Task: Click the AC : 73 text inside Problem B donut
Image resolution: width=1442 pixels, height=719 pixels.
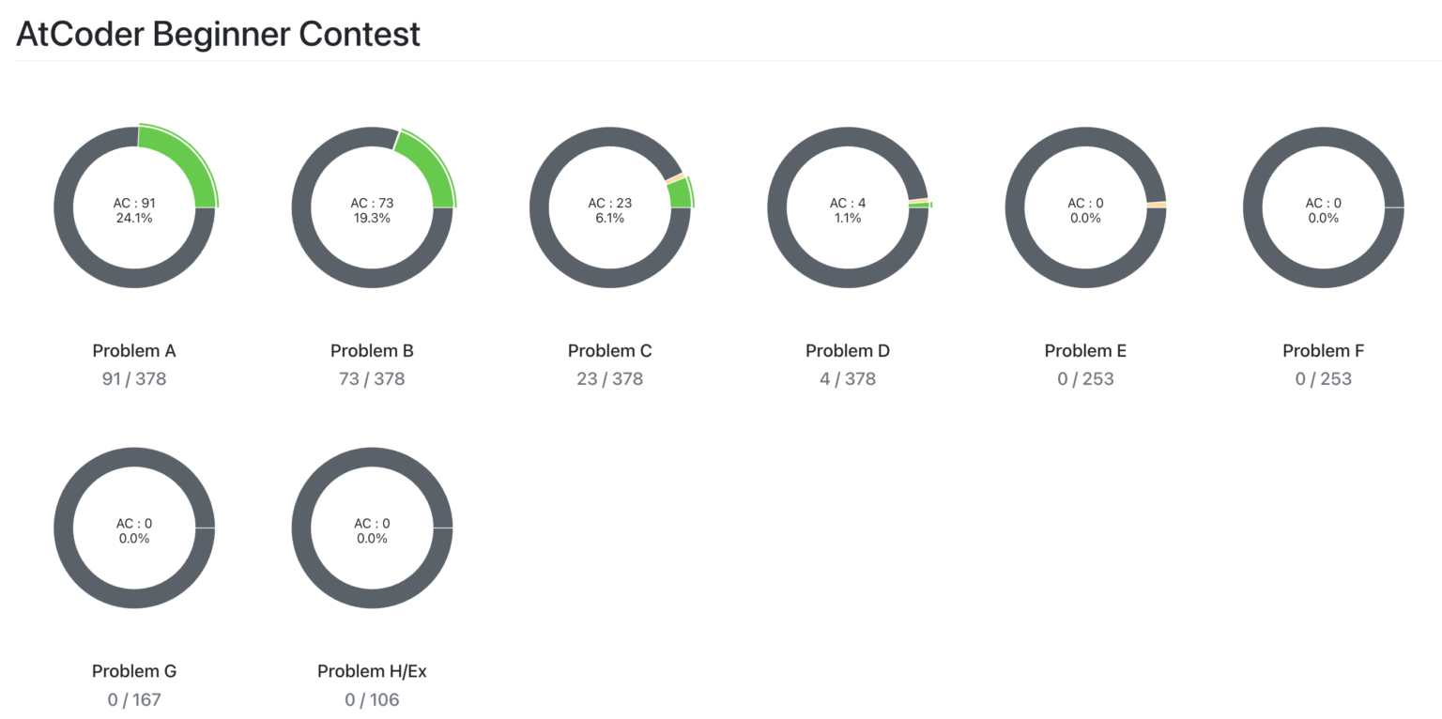Action: click(x=372, y=203)
